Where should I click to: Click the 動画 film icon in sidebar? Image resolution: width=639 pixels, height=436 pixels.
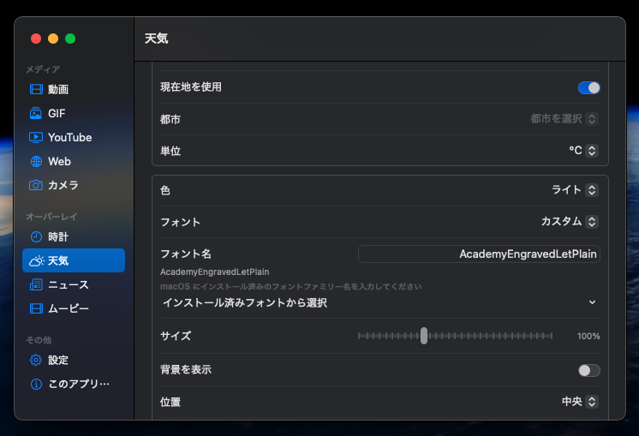pyautogui.click(x=36, y=89)
